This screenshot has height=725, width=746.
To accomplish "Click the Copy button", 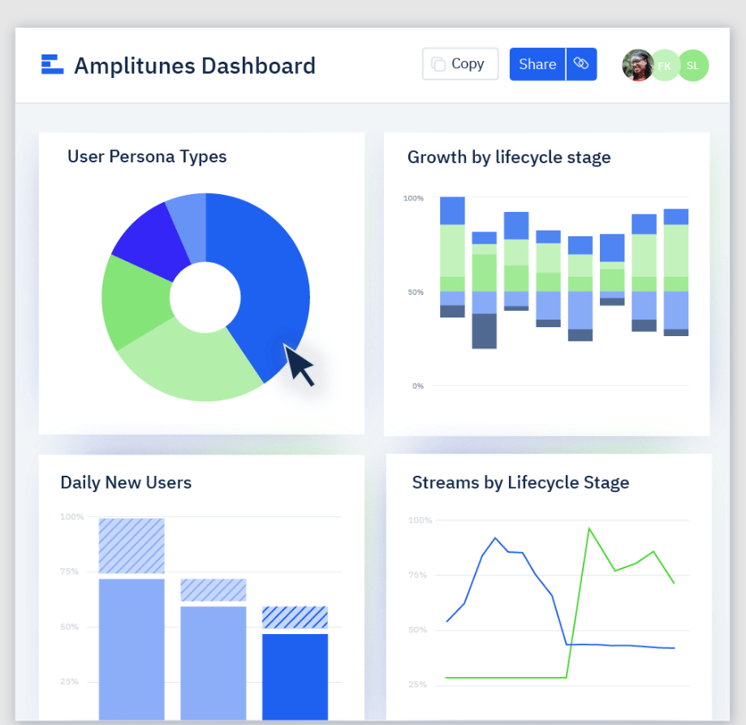I will coord(460,64).
